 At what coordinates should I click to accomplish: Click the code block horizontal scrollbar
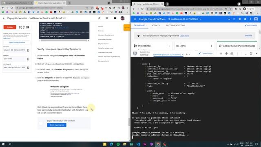click(x=64, y=40)
